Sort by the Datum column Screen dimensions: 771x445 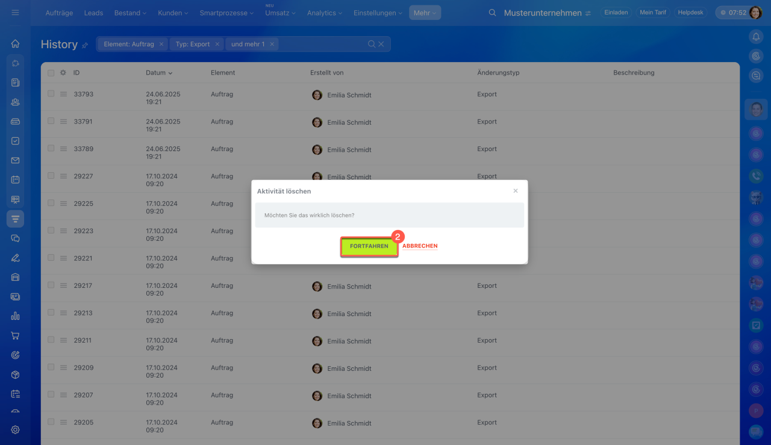(159, 73)
